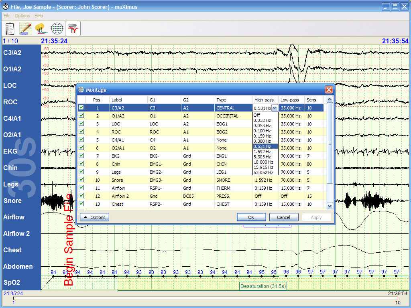Choose 10.000 Hz from the high-pass list
The width and height of the screenshot is (411, 308).
point(263,162)
